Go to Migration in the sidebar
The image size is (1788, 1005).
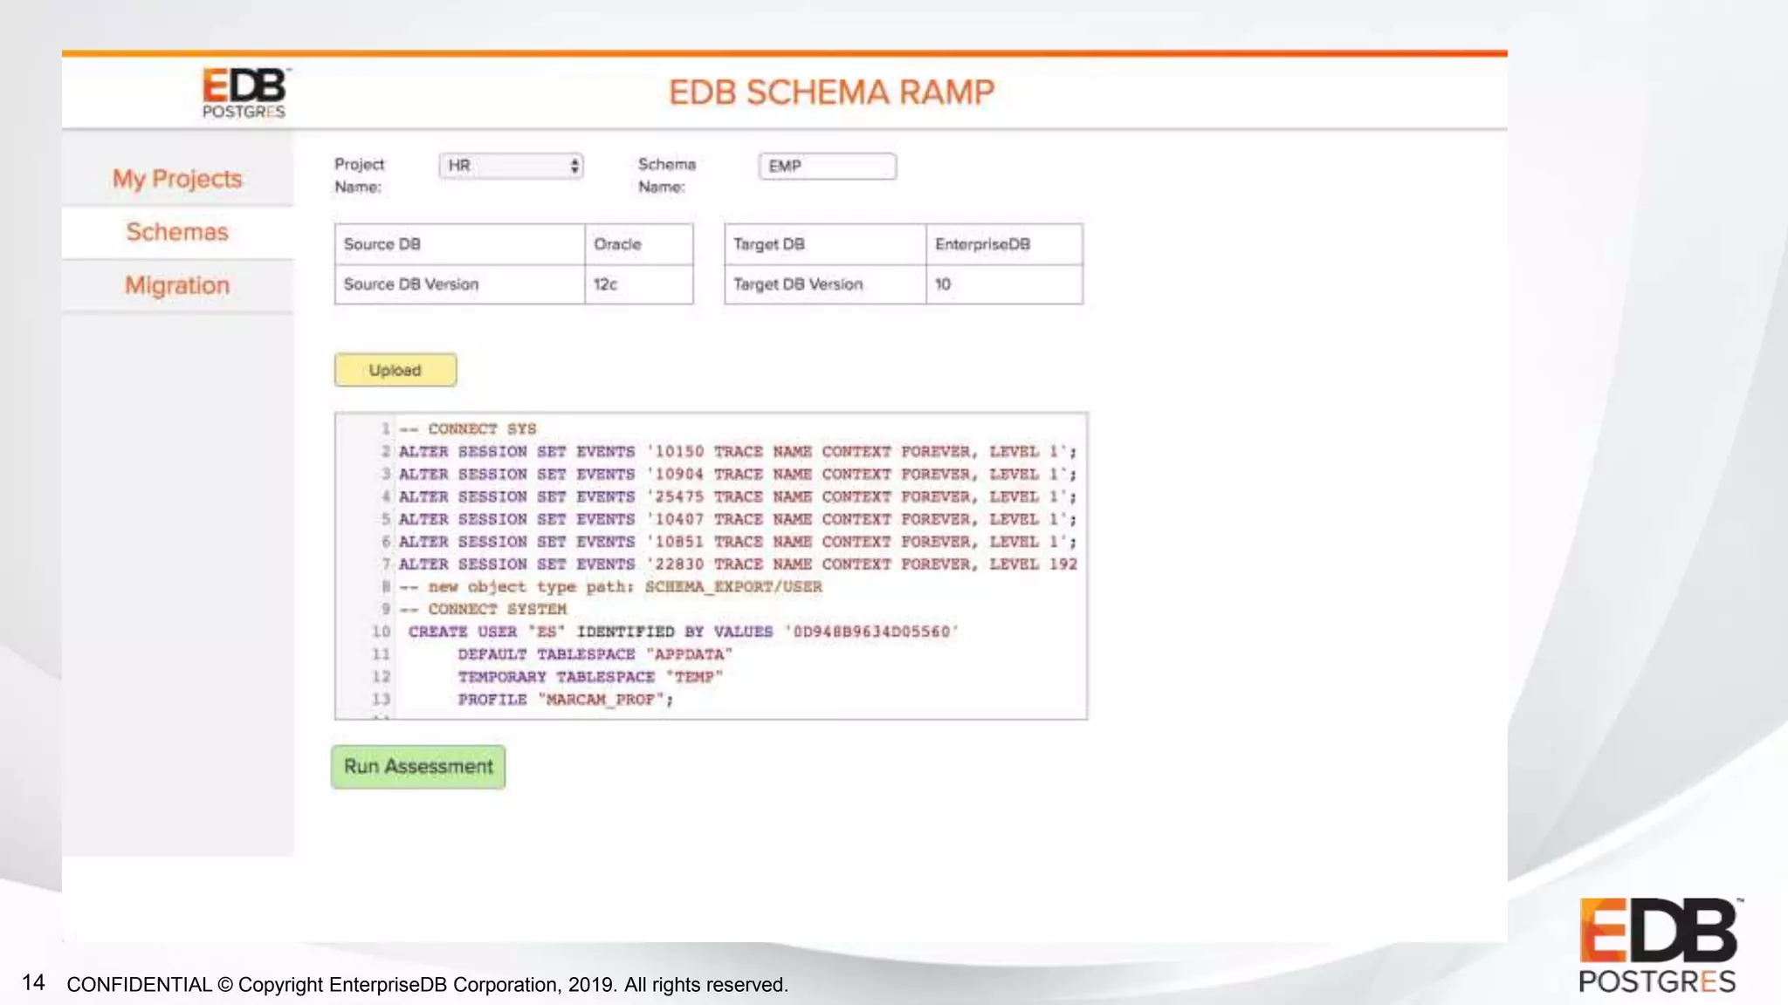pos(177,285)
